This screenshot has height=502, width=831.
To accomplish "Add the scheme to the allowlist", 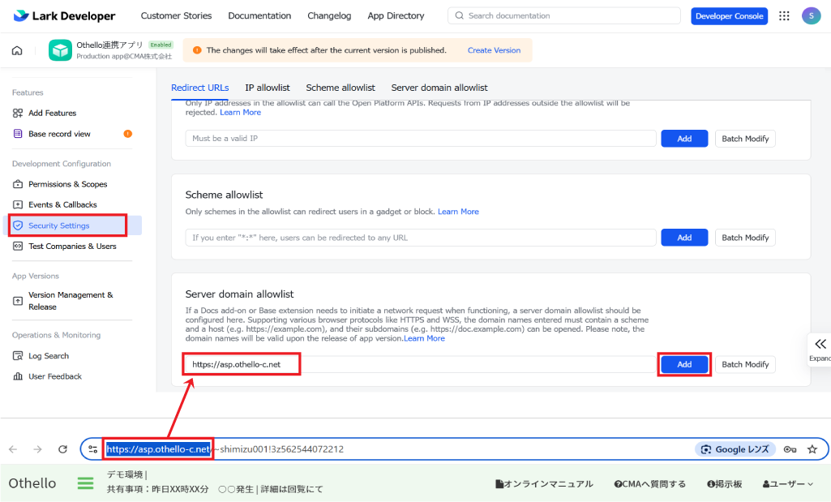I will (684, 238).
